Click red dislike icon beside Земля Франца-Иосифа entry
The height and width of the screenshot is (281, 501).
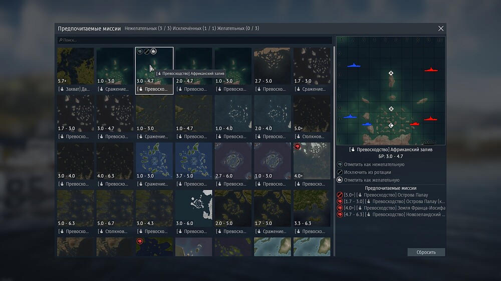[x=340, y=208]
